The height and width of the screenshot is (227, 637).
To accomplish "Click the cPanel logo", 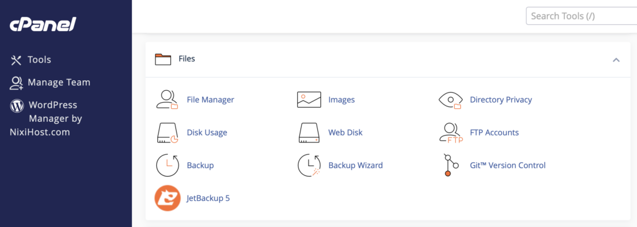I will click(x=43, y=25).
